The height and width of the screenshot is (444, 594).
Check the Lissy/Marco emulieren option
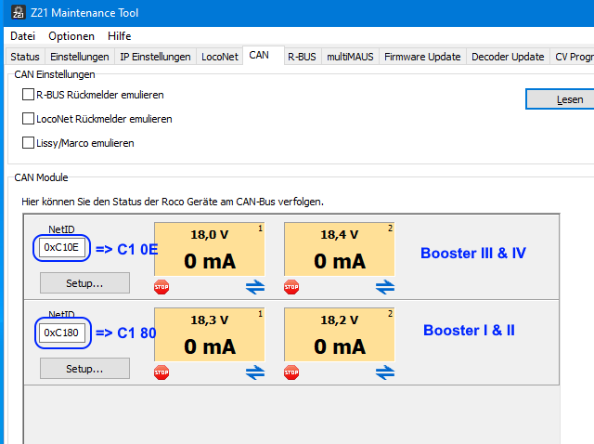click(x=28, y=143)
